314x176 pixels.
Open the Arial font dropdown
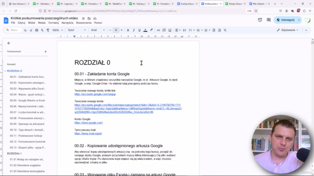(98, 30)
